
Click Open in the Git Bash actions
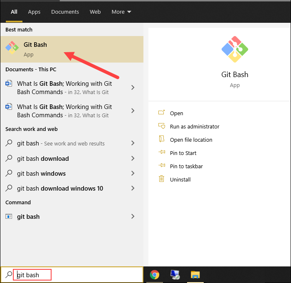(x=176, y=113)
